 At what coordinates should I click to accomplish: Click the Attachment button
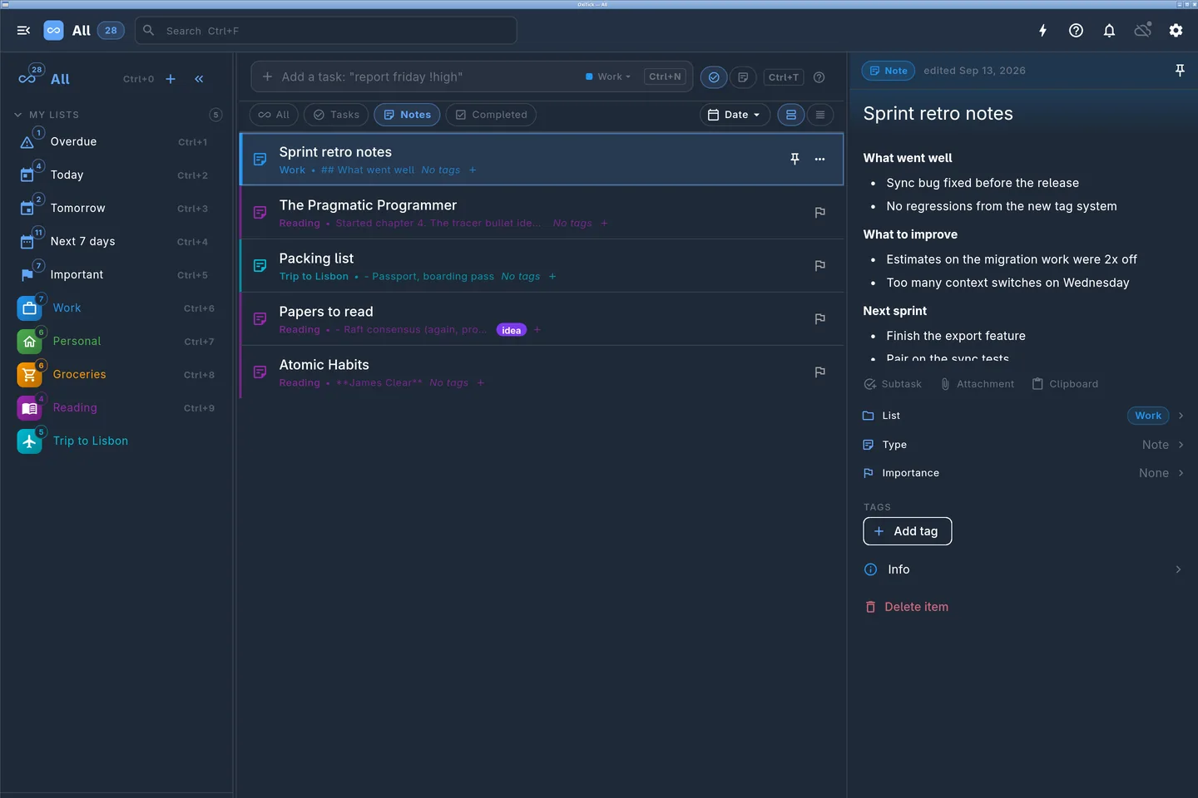pyautogui.click(x=977, y=384)
